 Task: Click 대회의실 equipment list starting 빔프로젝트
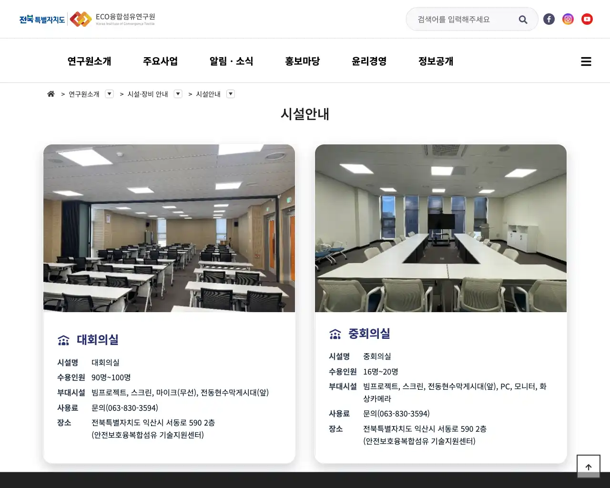point(180,393)
